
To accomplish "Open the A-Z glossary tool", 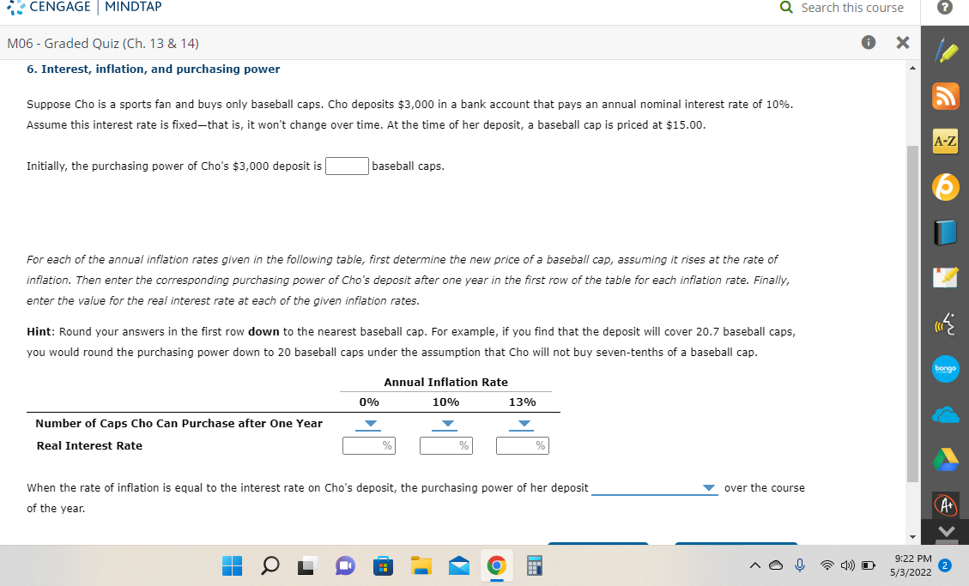I will click(x=945, y=141).
